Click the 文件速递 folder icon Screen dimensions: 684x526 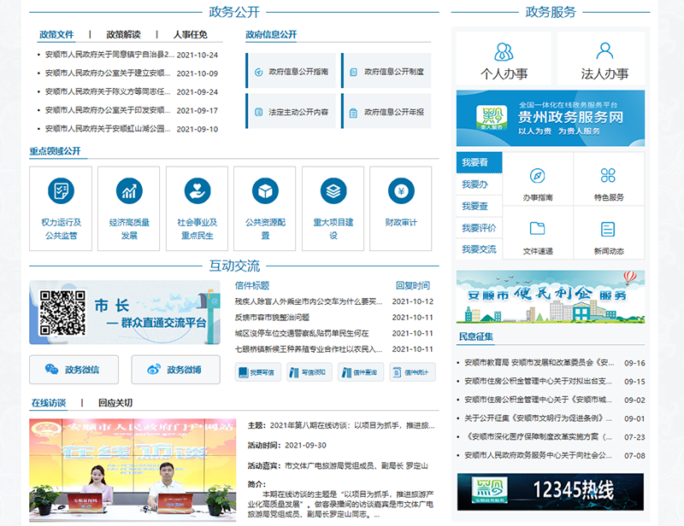pyautogui.click(x=538, y=227)
